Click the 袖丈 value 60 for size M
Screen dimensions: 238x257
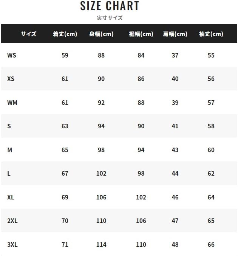click(211, 150)
